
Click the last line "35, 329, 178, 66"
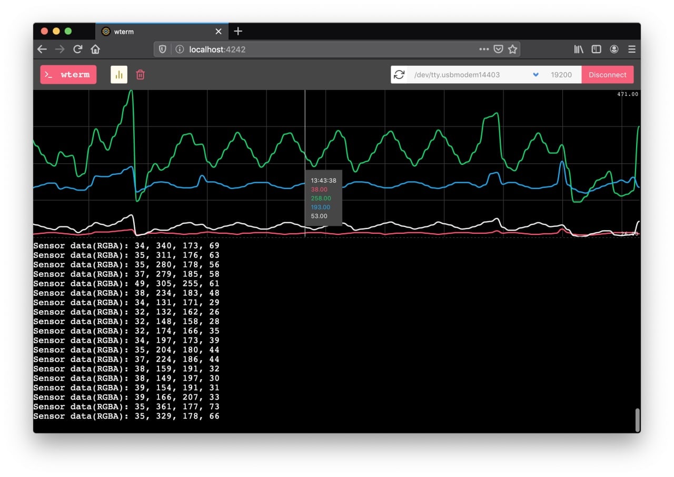click(126, 416)
